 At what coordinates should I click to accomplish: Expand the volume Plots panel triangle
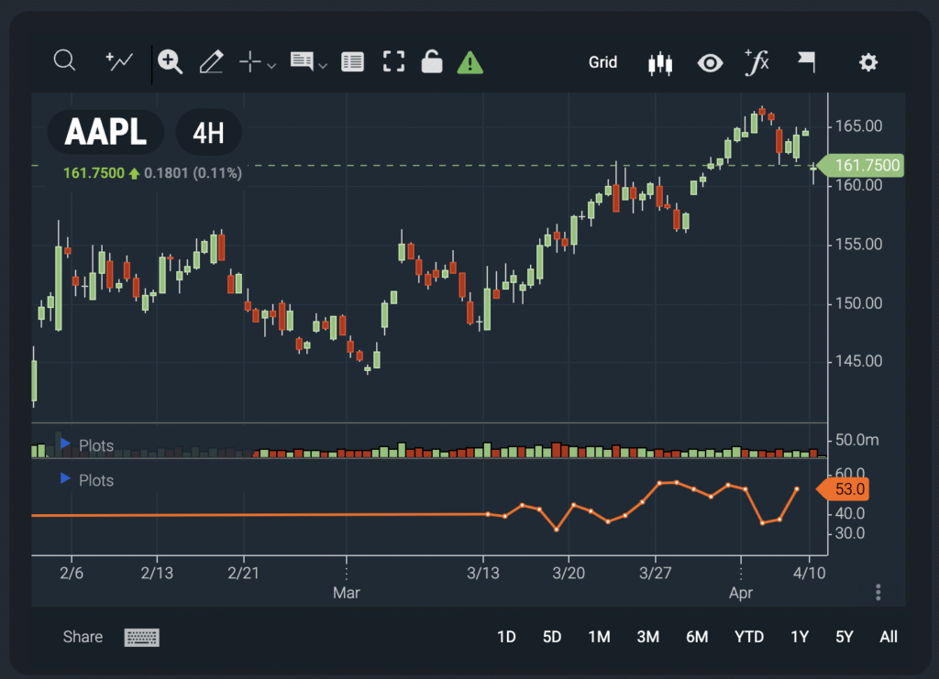pyautogui.click(x=65, y=444)
